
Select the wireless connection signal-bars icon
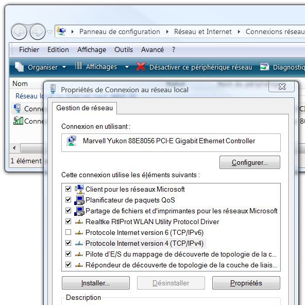tap(18, 121)
